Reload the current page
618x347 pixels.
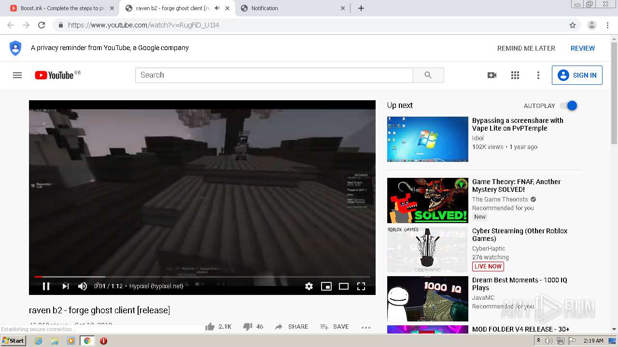(x=42, y=25)
